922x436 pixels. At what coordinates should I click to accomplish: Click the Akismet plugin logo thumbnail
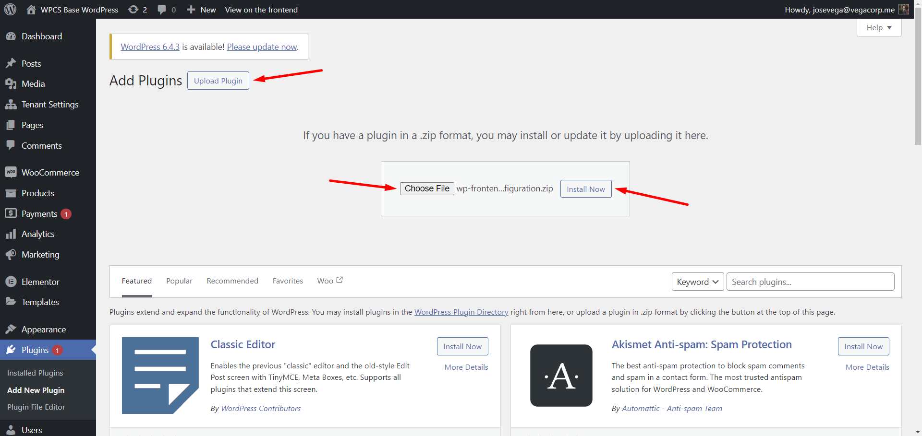click(x=561, y=376)
